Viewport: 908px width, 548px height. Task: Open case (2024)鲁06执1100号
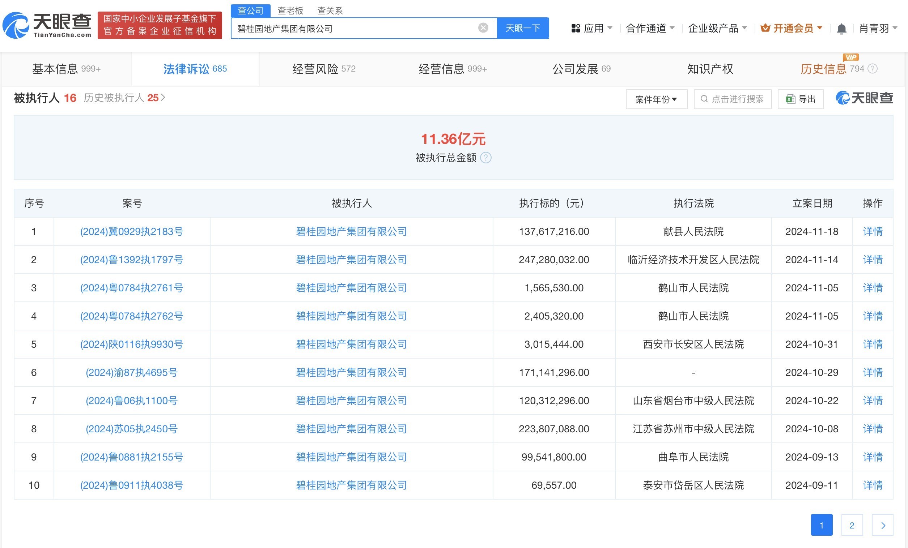[132, 401]
